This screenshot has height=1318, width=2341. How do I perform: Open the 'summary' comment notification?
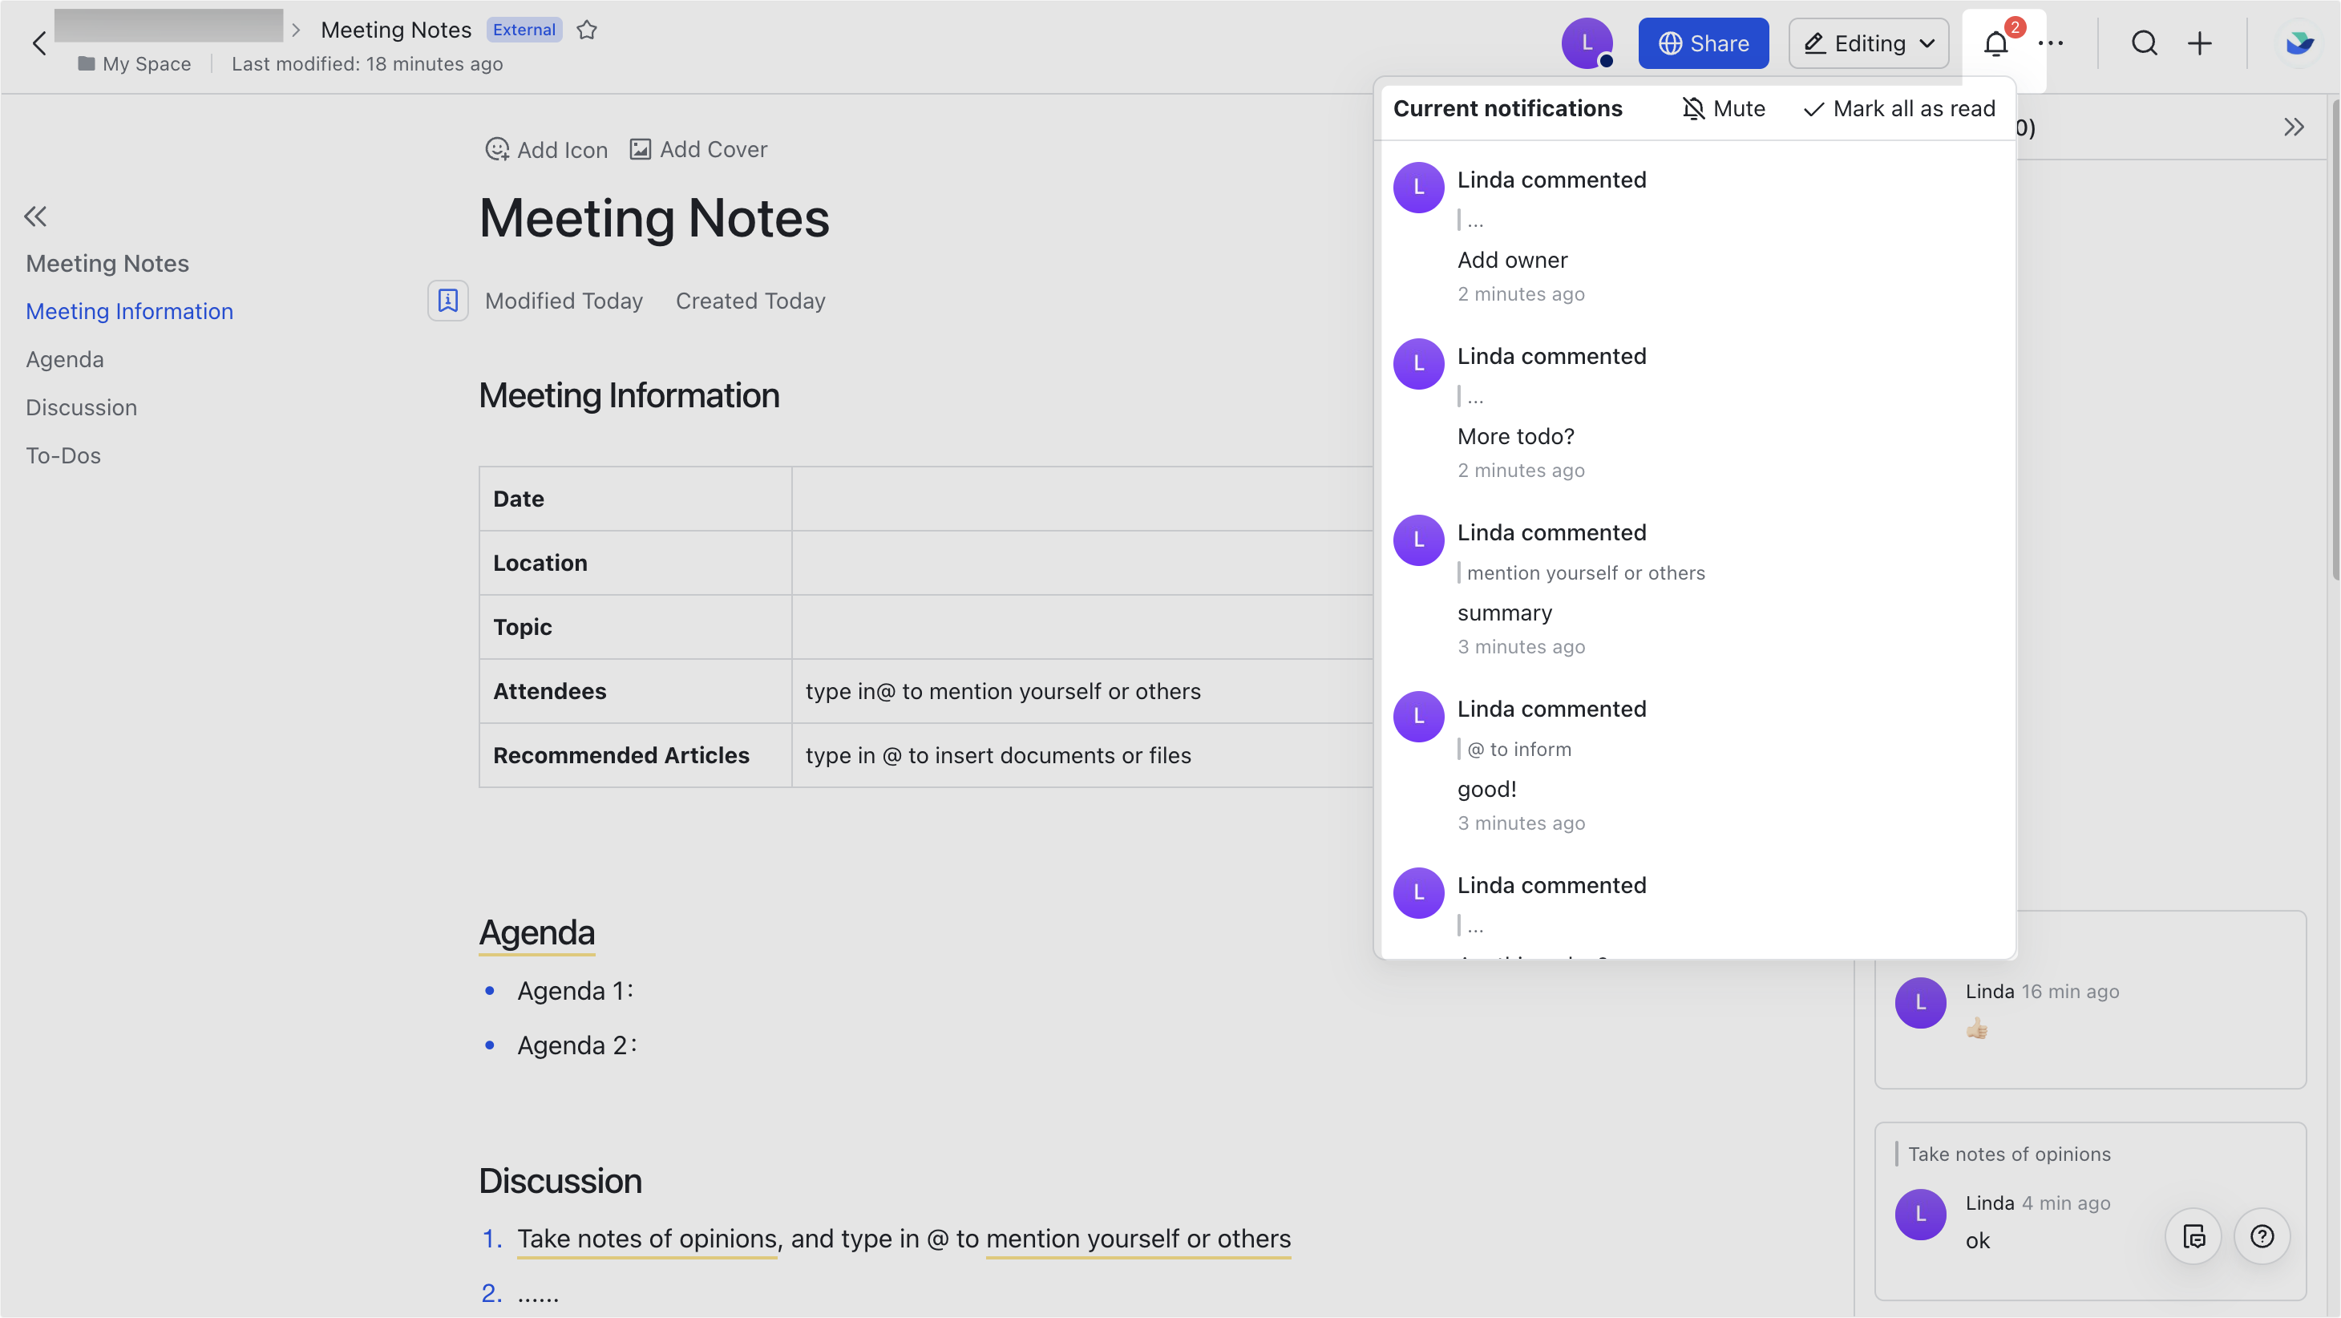(x=1696, y=589)
